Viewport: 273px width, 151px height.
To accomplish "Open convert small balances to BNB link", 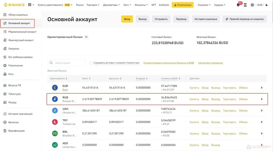I will [x=169, y=63].
